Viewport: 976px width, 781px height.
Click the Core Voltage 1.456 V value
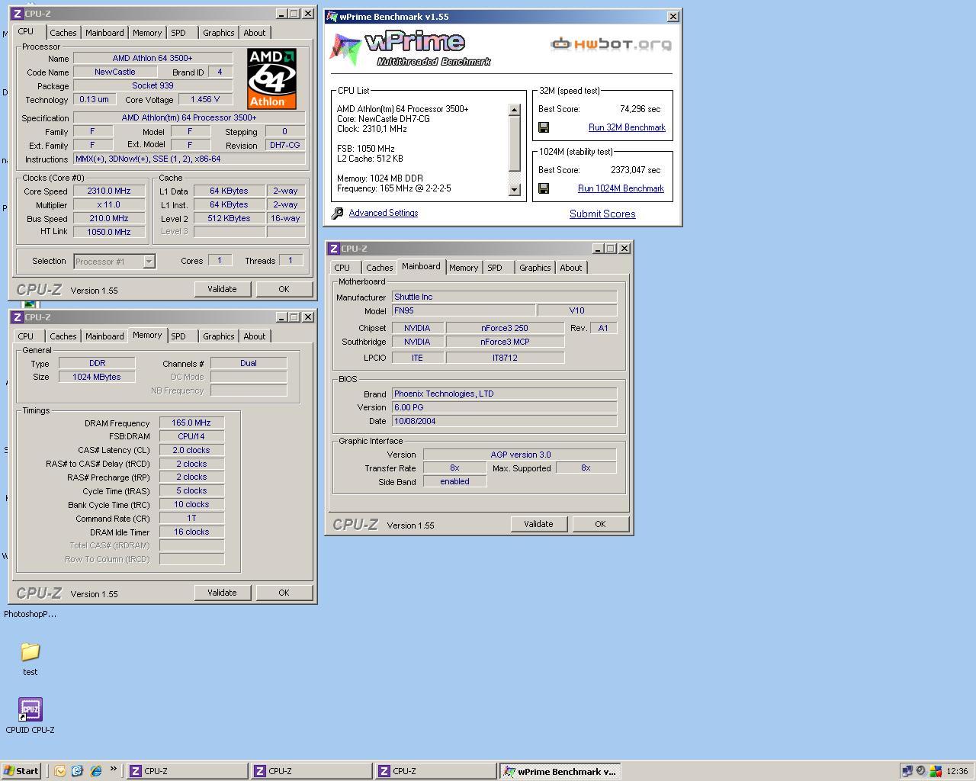tap(205, 99)
